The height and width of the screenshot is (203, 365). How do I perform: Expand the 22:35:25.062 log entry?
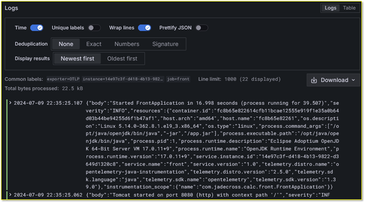click(x=10, y=194)
